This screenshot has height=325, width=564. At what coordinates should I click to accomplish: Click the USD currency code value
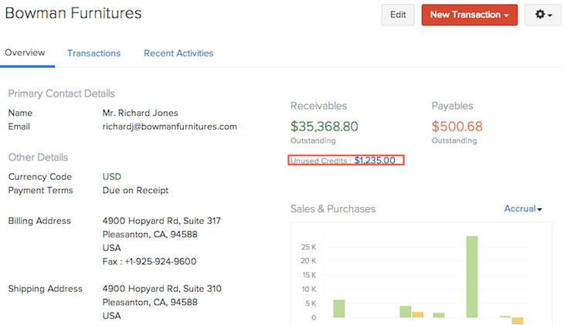tap(112, 177)
